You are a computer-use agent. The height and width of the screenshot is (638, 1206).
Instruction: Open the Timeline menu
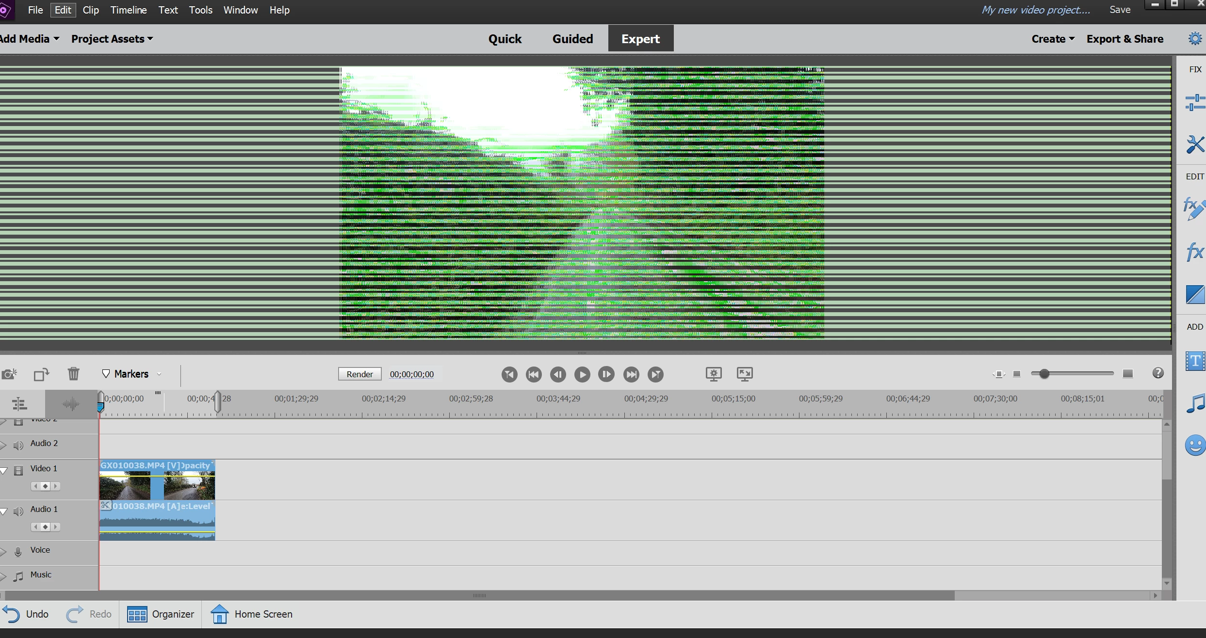pos(129,10)
